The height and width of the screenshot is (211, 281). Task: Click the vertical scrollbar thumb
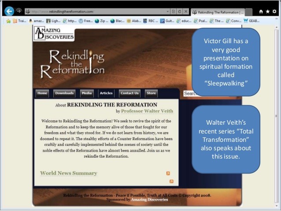click(x=277, y=116)
